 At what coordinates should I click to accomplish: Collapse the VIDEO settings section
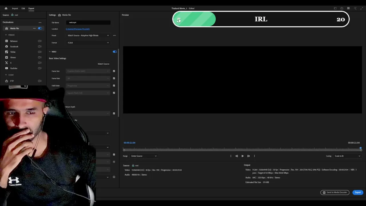(x=50, y=52)
